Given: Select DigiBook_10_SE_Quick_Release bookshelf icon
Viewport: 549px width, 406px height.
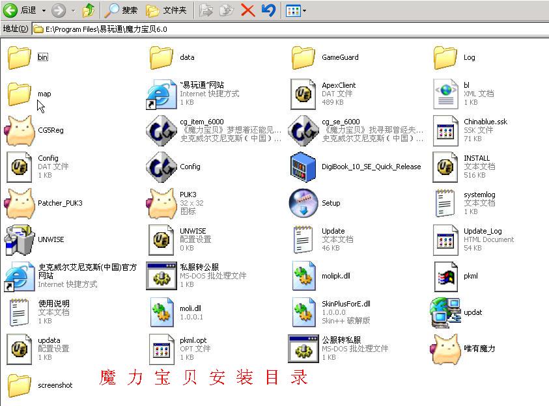Looking at the screenshot, I should [x=356, y=167].
